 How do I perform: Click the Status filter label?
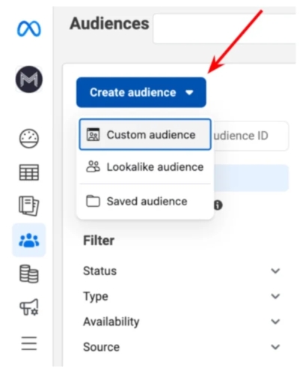tap(100, 271)
